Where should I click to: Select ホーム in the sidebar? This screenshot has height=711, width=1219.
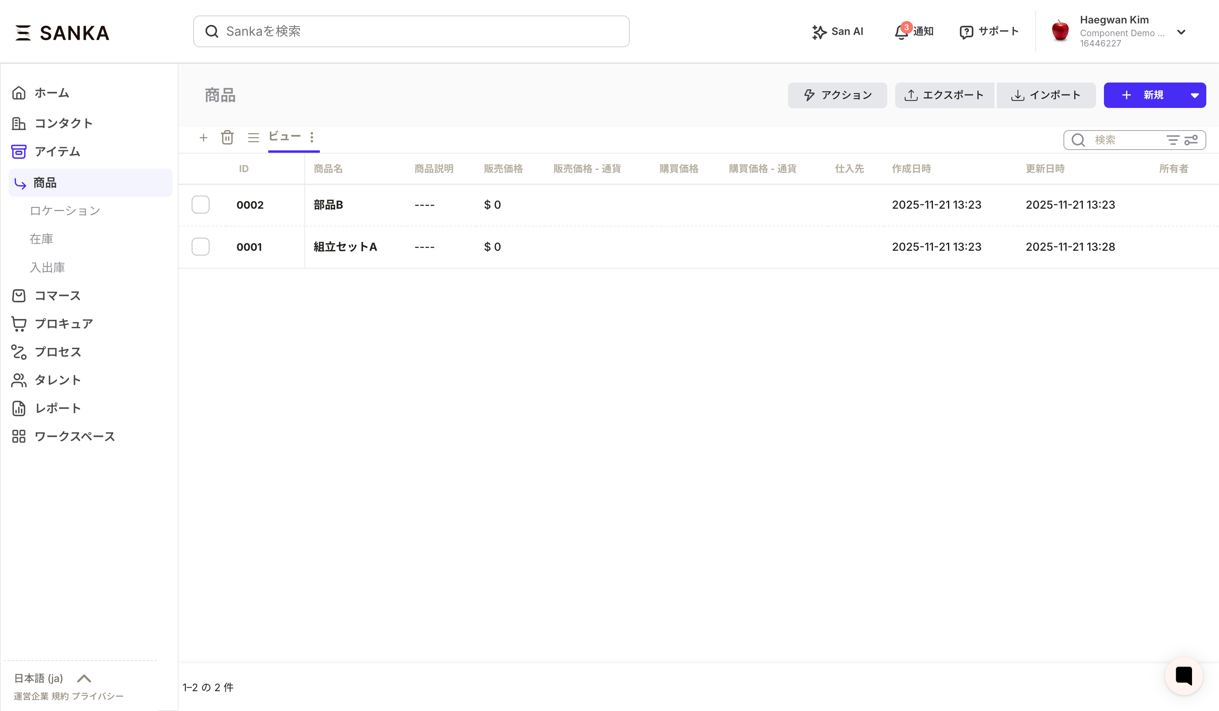[51, 93]
